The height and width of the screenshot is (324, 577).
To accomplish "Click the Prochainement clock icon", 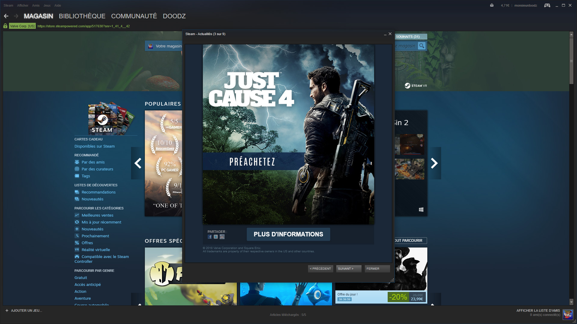I will (x=77, y=236).
